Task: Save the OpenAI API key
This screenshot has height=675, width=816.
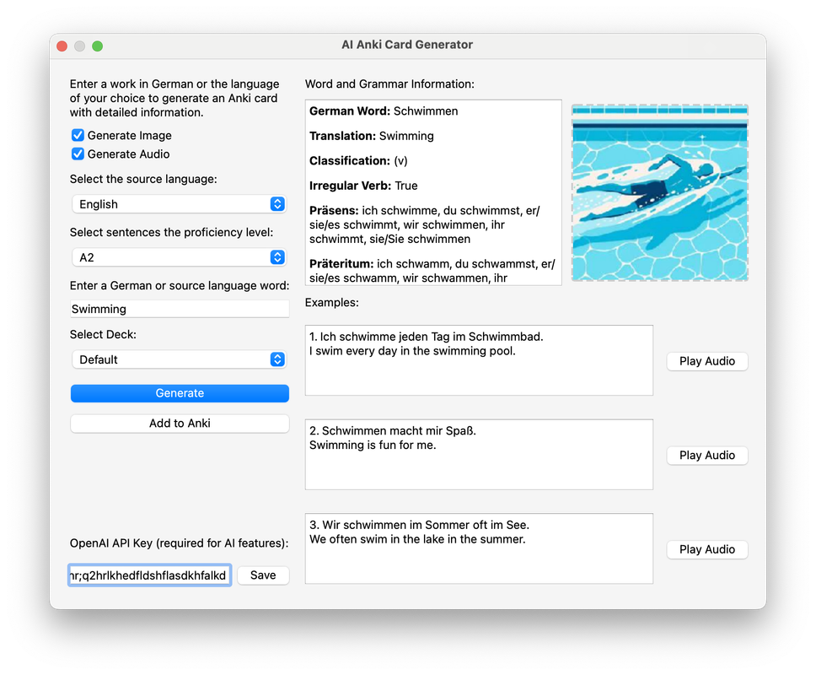Action: coord(263,575)
